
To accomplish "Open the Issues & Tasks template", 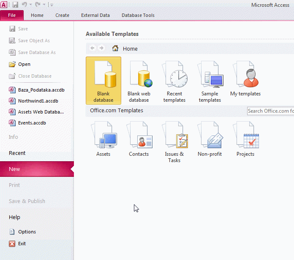I will click(x=174, y=142).
